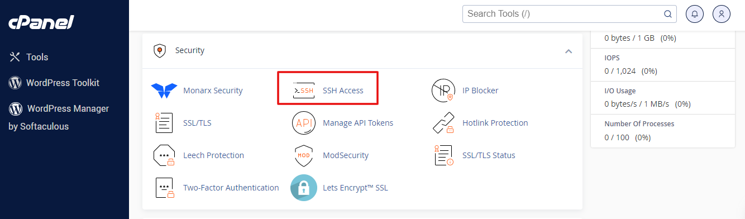Open the user account menu
This screenshot has height=219, width=745.
tap(722, 14)
